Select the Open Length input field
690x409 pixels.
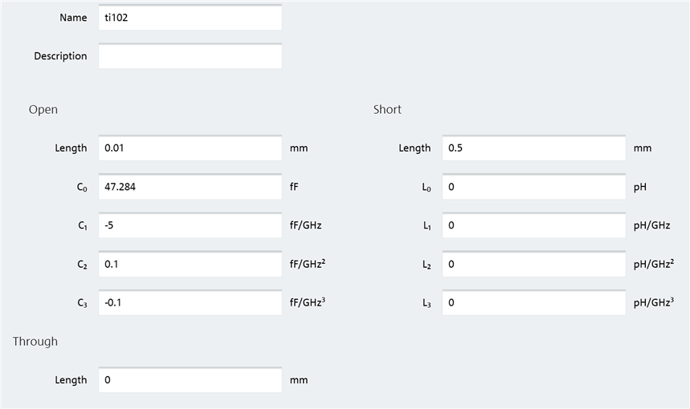(190, 148)
